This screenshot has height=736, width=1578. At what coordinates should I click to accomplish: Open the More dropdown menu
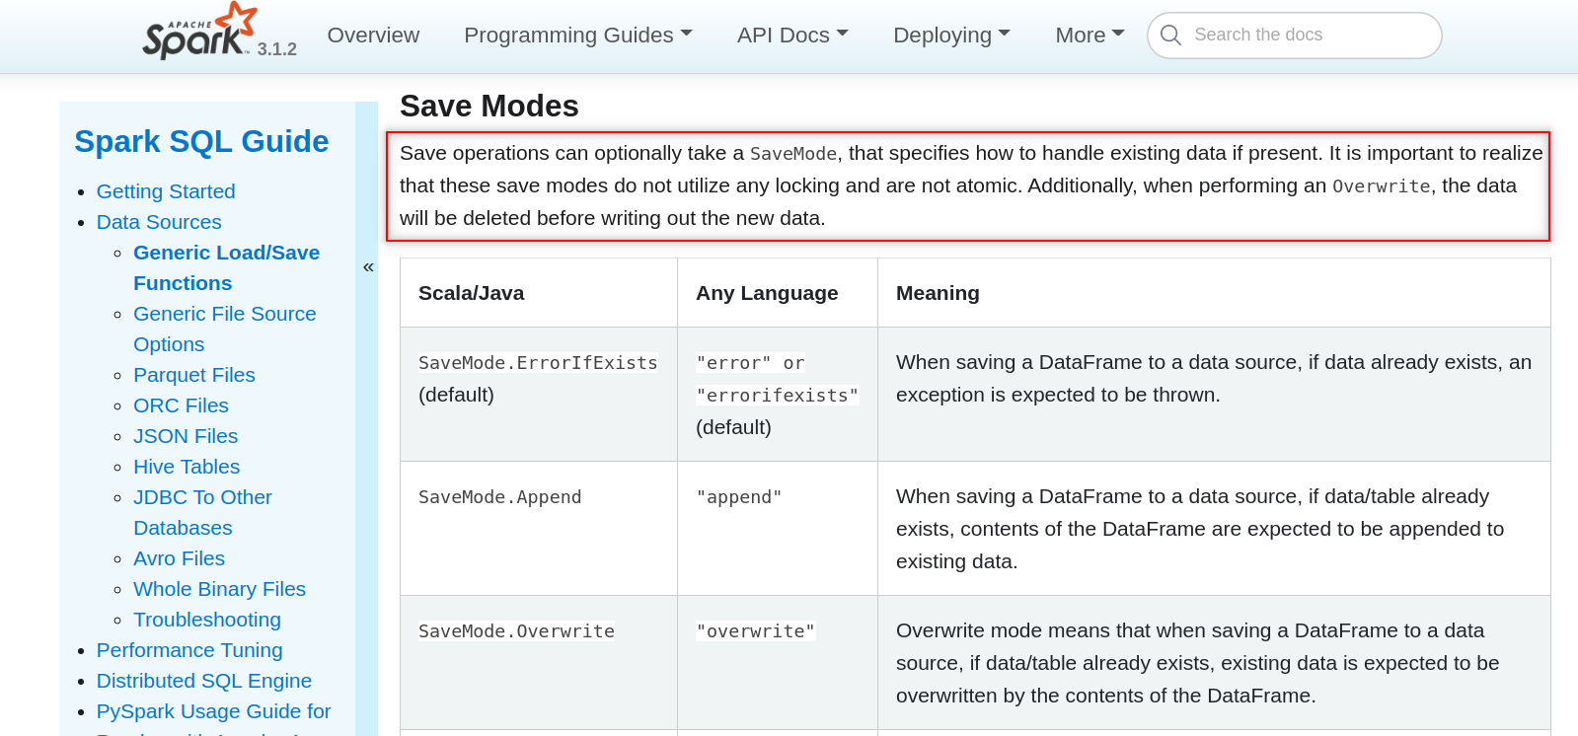pyautogui.click(x=1090, y=36)
